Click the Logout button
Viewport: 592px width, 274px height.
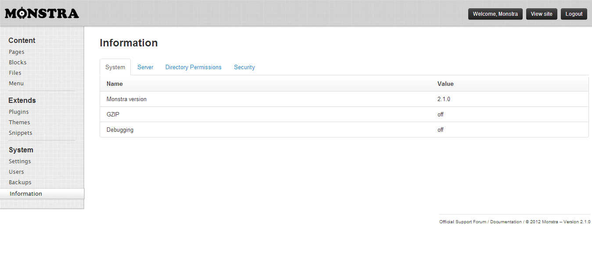coord(574,14)
